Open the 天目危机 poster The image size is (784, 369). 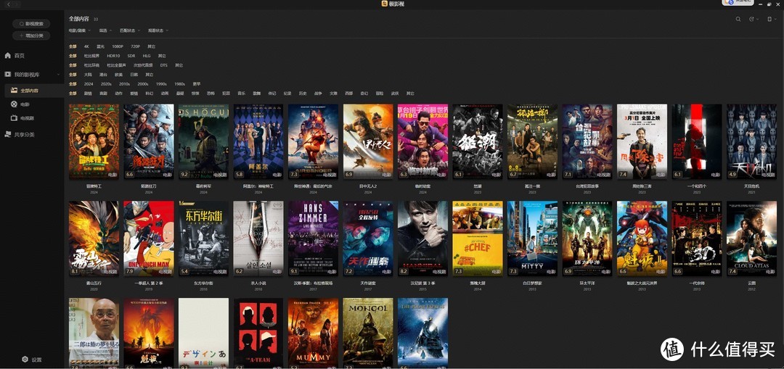point(751,141)
